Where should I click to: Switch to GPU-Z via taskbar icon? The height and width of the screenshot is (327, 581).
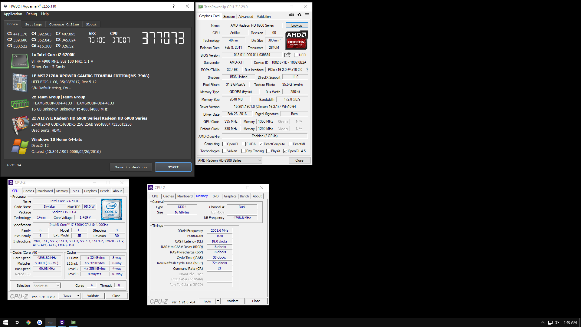coord(73,322)
